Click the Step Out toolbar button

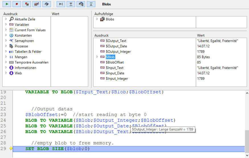pos(91,4)
